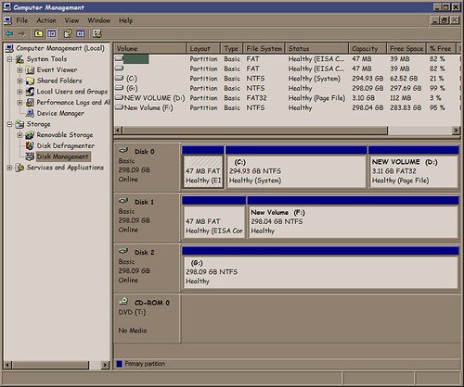Image resolution: width=464 pixels, height=387 pixels.
Task: Select the 294.93 GB NTFS (C:) partition block
Action: pyautogui.click(x=296, y=171)
